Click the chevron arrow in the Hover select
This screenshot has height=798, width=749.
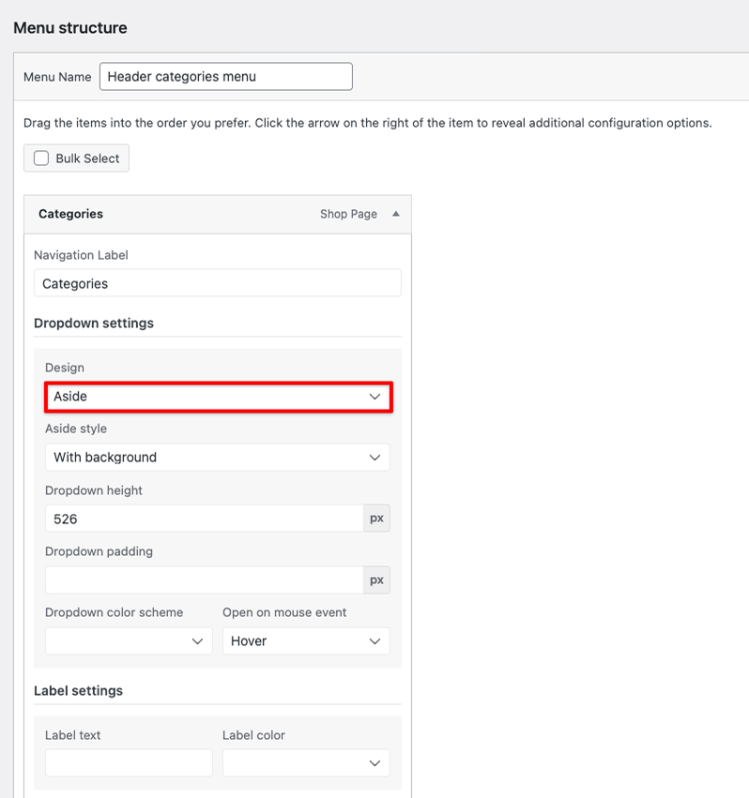[374, 641]
